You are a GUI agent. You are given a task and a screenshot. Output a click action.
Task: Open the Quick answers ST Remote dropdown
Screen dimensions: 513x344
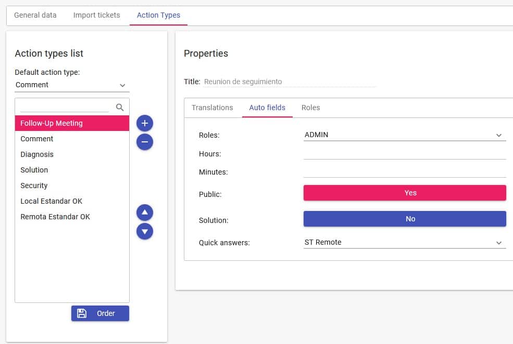tap(405, 243)
